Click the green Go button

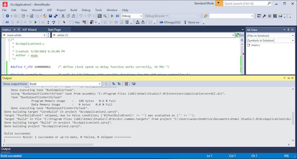pyautogui.click(x=240, y=35)
